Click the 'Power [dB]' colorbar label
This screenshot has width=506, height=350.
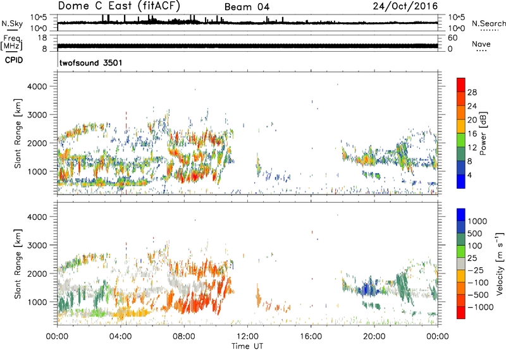(483, 133)
